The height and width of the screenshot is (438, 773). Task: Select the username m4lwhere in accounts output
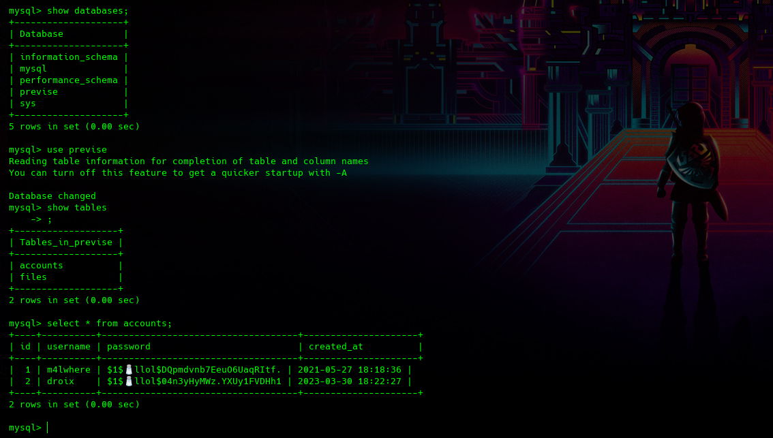coord(68,370)
